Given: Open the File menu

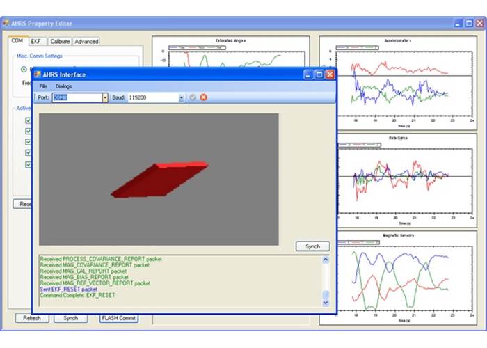Looking at the screenshot, I should [43, 86].
